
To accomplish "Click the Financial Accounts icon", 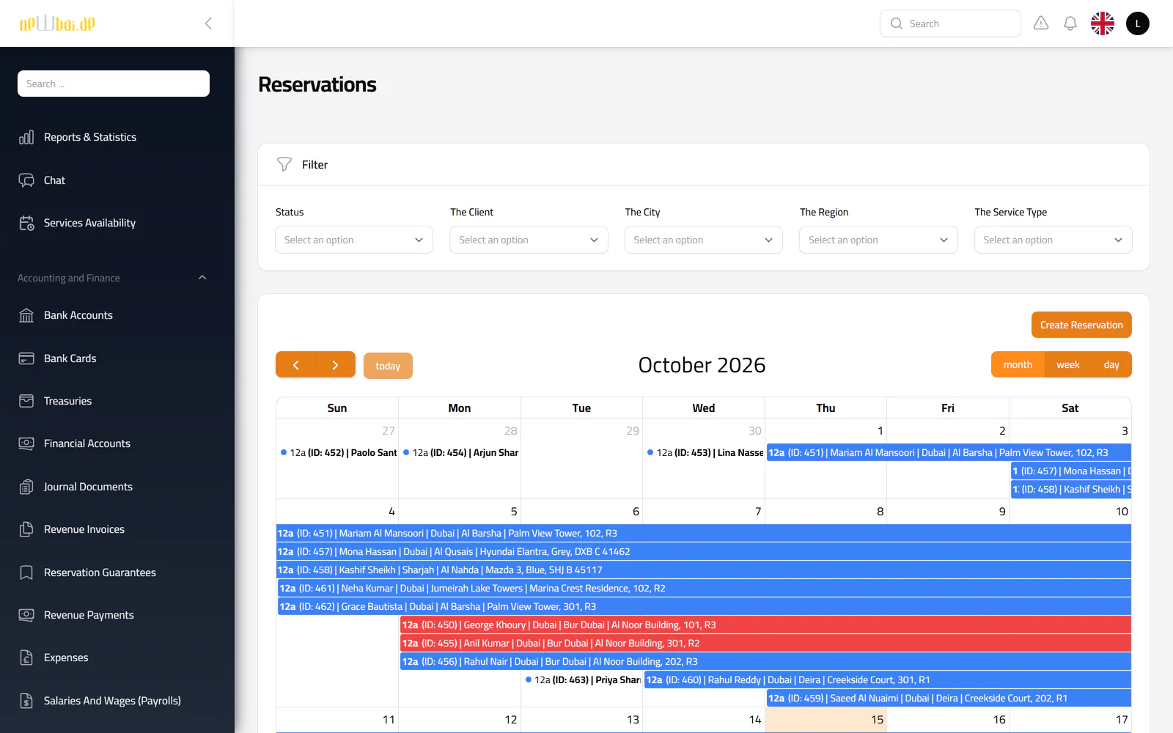I will (26, 443).
